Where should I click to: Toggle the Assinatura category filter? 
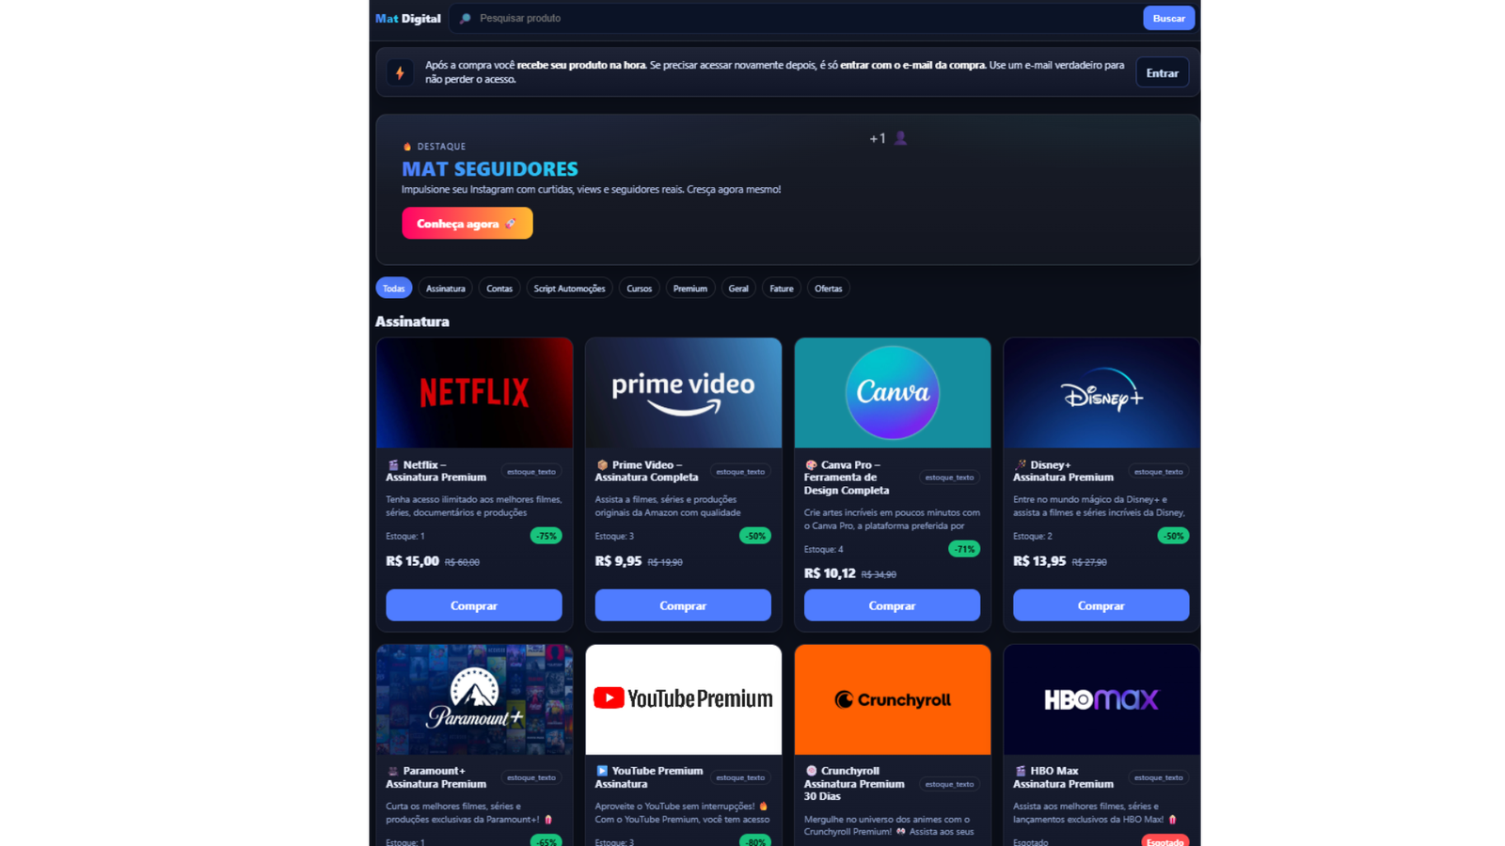pyautogui.click(x=444, y=288)
